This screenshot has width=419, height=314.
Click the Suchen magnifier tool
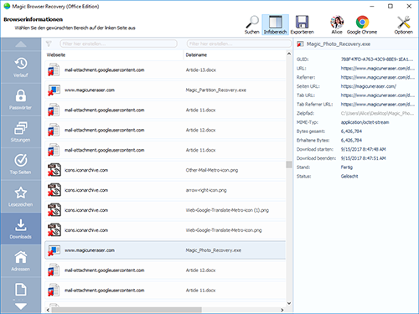point(252,25)
